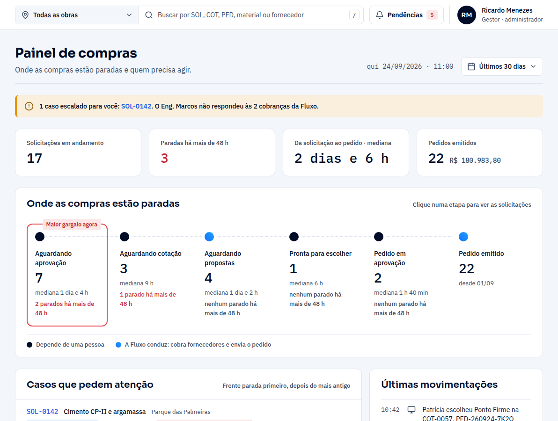
Task: Click the 'Últimas movimentações' heading
Action: pyautogui.click(x=440, y=385)
